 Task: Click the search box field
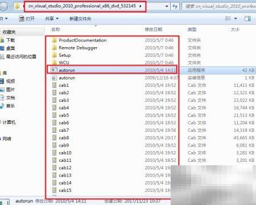coord(219,6)
